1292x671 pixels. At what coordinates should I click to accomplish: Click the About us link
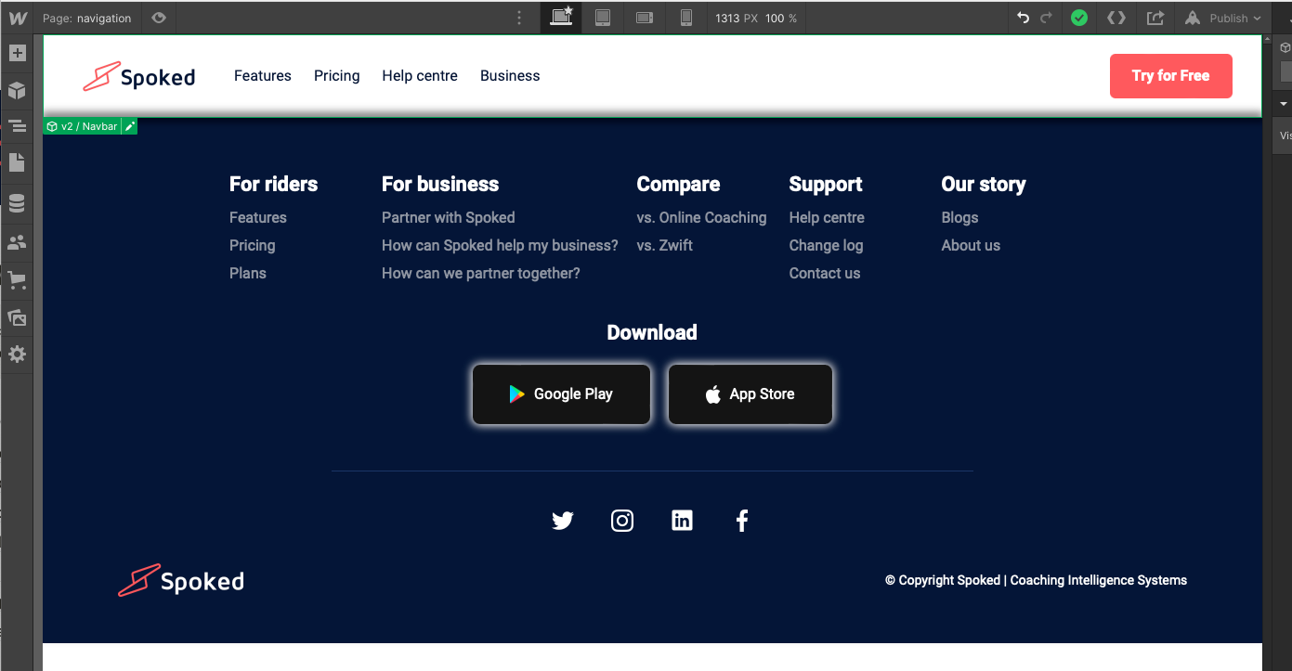(x=972, y=245)
